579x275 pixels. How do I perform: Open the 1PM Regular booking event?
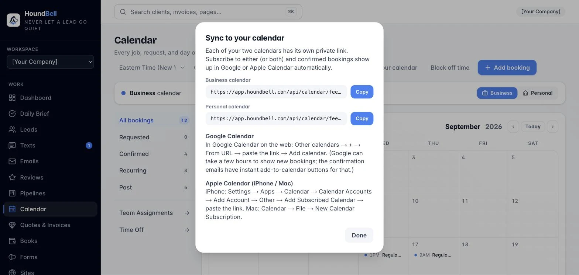tap(383, 255)
